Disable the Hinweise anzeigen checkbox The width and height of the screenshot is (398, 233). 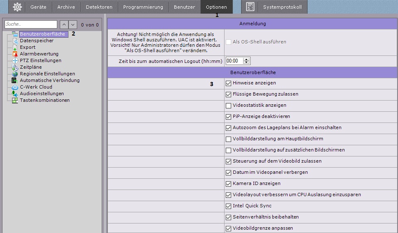pos(228,83)
